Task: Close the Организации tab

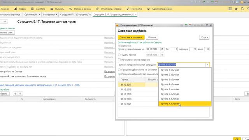Action: [x=39, y=15]
